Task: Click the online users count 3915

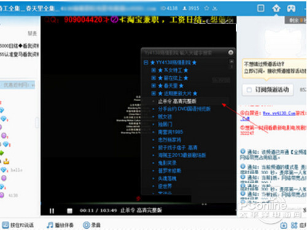Action: 191,8
